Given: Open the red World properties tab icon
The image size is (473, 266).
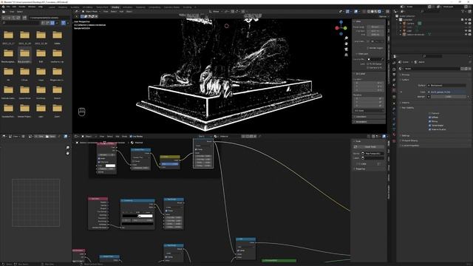Looking at the screenshot, I should click(x=394, y=90).
